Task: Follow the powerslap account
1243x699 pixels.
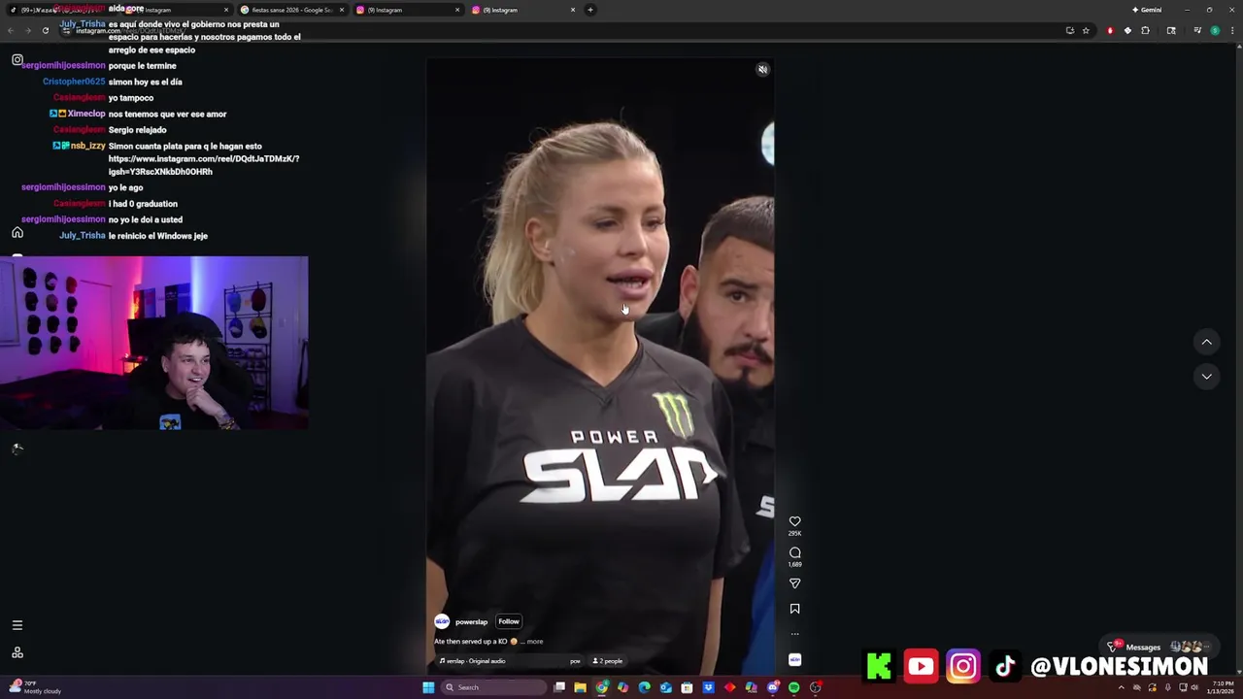Action: click(x=509, y=621)
